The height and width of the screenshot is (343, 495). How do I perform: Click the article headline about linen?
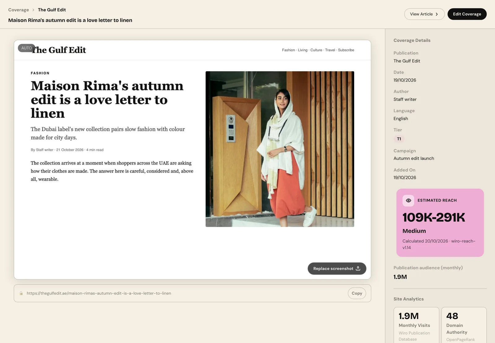pyautogui.click(x=107, y=99)
